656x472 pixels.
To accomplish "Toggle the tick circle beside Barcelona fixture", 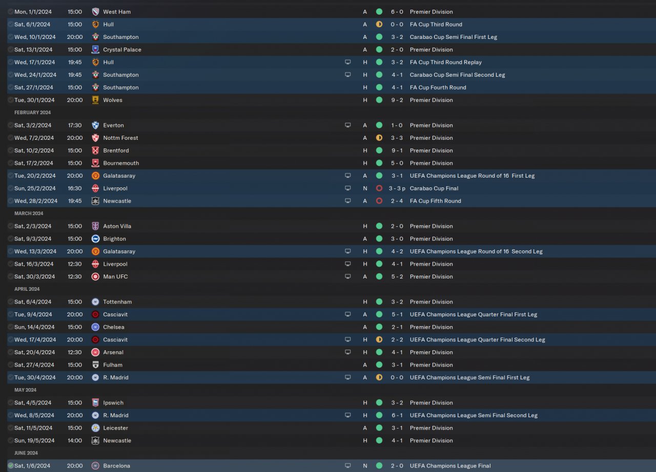I will coord(11,466).
